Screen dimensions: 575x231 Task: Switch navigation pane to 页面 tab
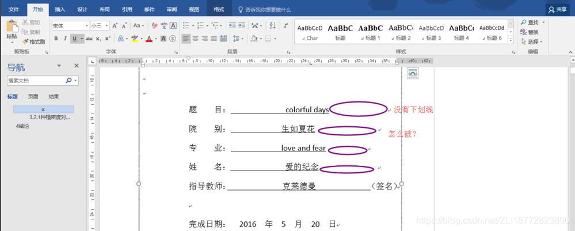point(33,97)
